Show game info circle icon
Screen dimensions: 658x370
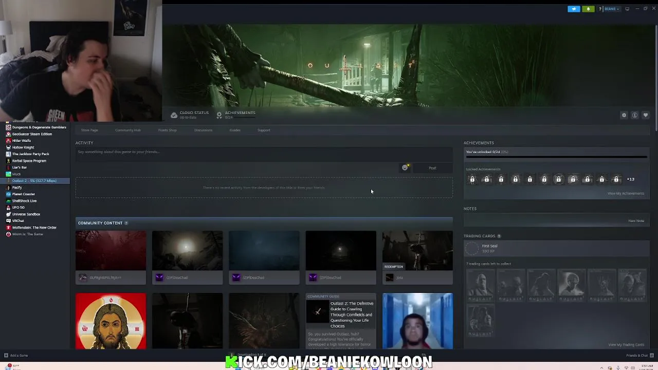point(635,115)
